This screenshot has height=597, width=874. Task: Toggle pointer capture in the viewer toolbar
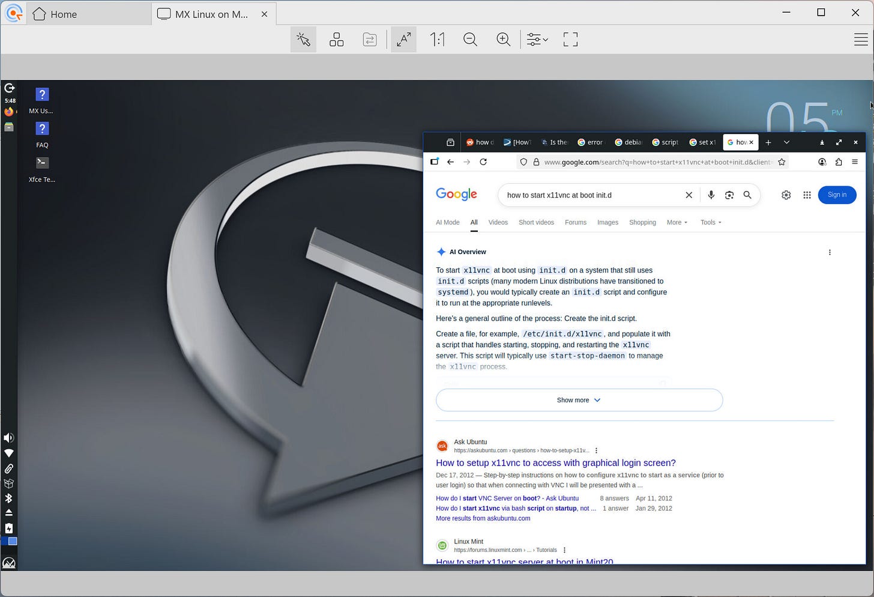click(303, 39)
